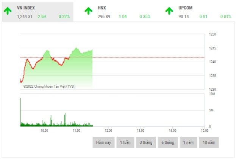Switch chart to 6 tháng range
The image size is (236, 159).
167,142
